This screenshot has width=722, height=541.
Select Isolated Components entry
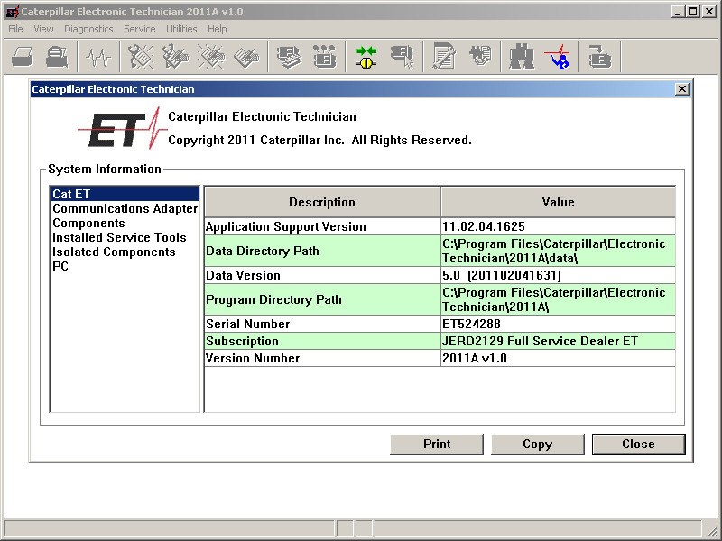pos(125,252)
